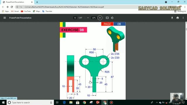
Task: Click the File site info indicator
Action: 19,7
